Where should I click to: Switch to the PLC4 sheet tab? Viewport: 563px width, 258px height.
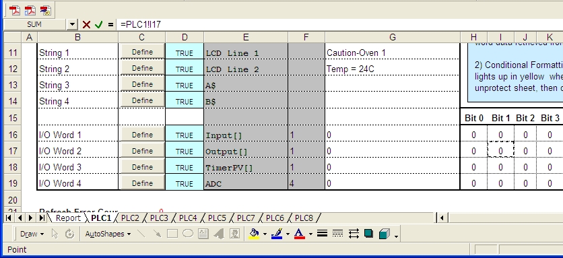tap(188, 218)
